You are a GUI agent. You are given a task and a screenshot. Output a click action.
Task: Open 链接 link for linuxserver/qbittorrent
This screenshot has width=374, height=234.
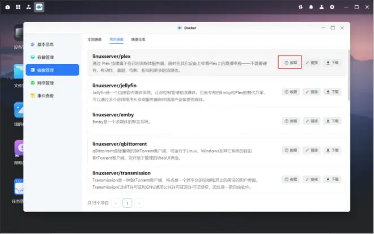[312, 150]
